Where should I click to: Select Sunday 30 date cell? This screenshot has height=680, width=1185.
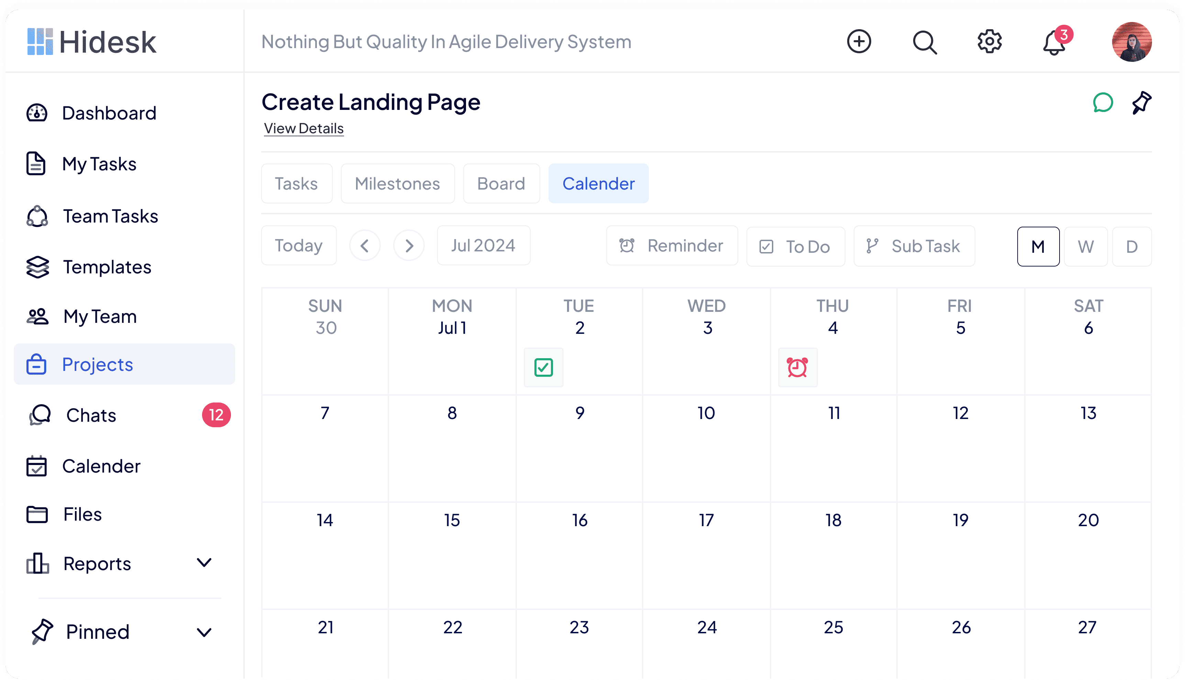click(325, 341)
